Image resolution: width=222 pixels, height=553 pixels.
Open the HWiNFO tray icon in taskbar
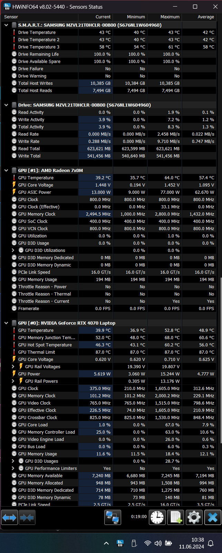pos(120,543)
